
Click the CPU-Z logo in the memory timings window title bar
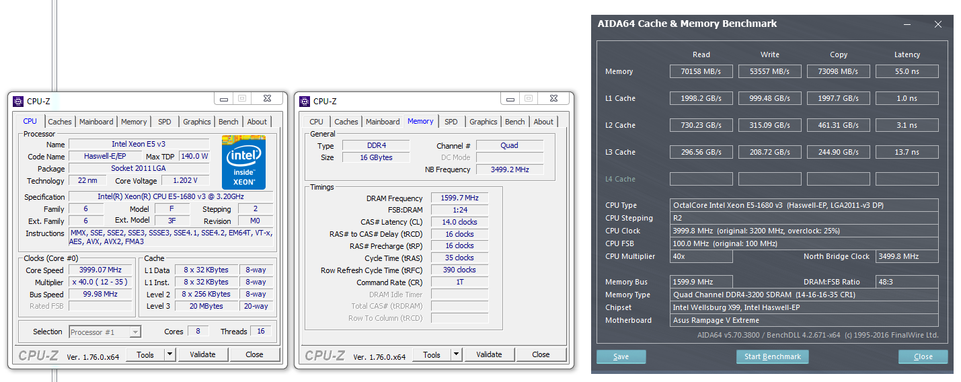point(305,102)
